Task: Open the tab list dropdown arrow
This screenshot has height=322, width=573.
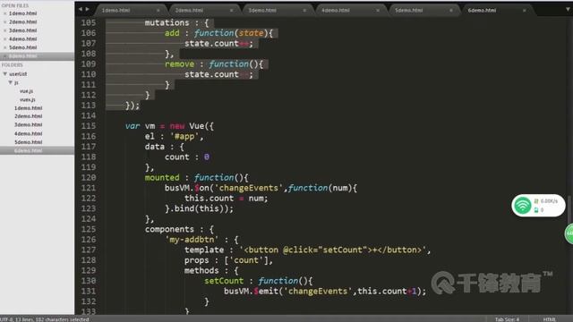Action: [x=568, y=10]
